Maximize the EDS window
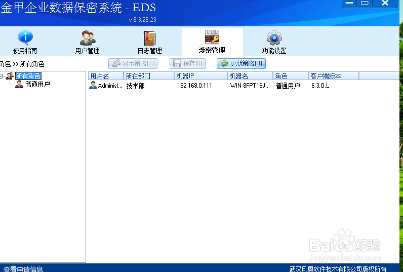The image size is (403, 272). pyautogui.click(x=365, y=3)
